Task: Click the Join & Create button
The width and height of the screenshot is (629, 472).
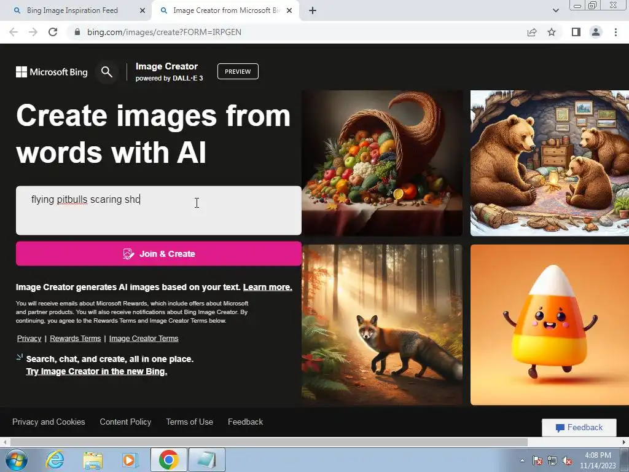Action: pyautogui.click(x=158, y=254)
